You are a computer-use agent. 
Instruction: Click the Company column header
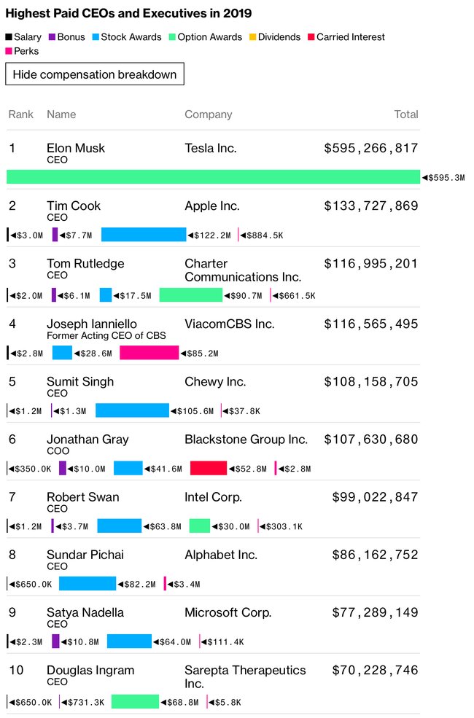click(x=209, y=114)
